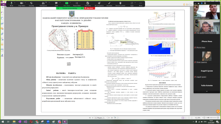This screenshot has width=221, height=124.
Task: Launch the AI Companion
Action: click(99, 4)
